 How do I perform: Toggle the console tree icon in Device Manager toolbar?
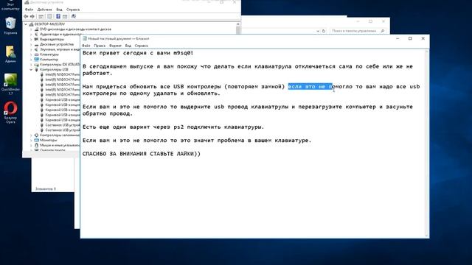tap(41, 16)
